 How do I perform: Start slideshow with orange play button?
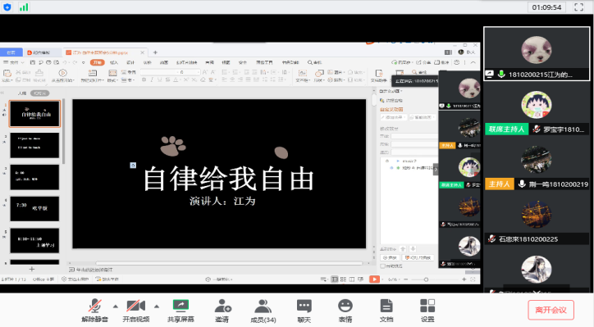pyautogui.click(x=374, y=279)
